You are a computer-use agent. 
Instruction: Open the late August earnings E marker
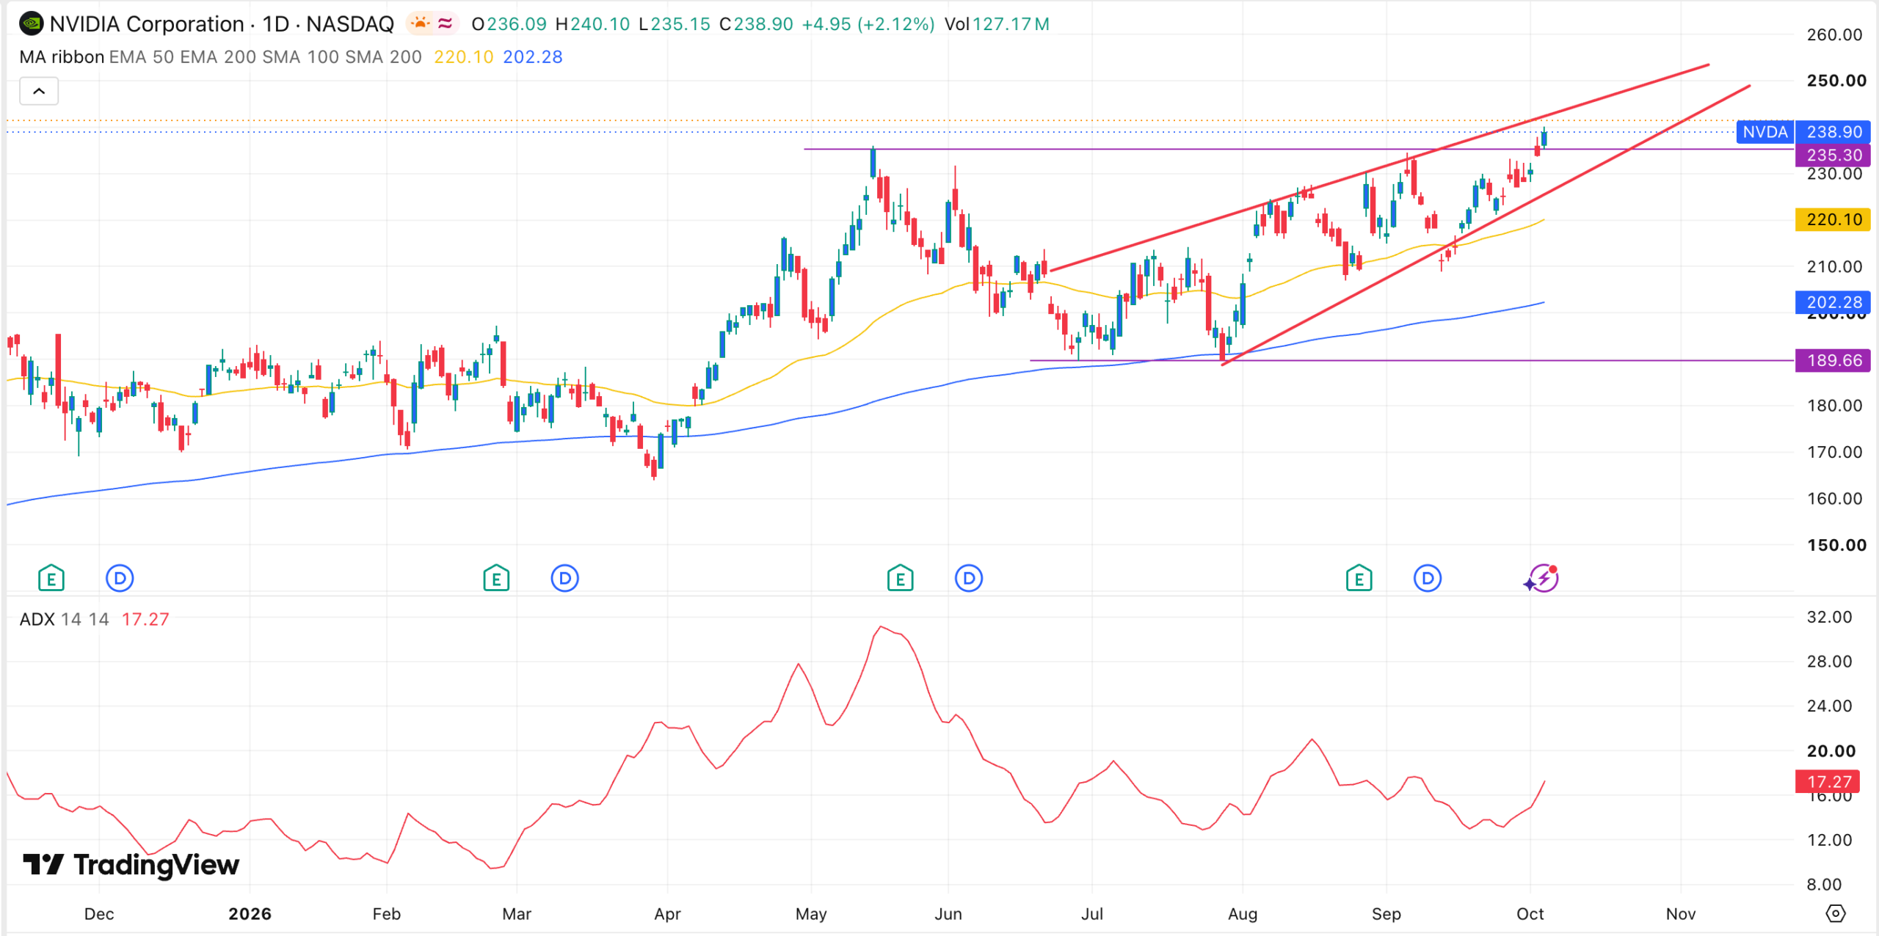(x=1359, y=579)
